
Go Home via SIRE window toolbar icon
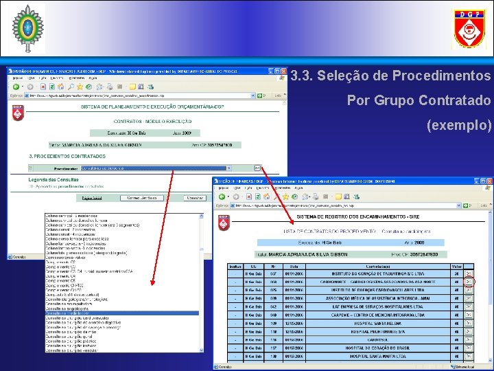266,197
